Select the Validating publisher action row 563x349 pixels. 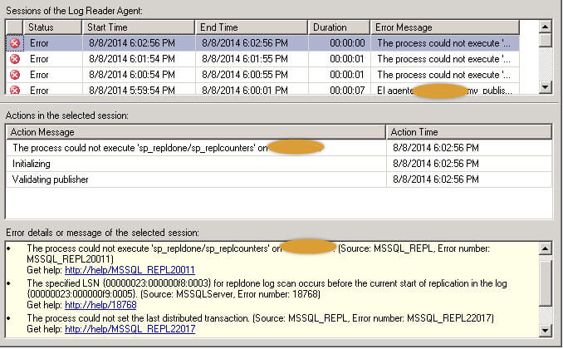point(196,179)
